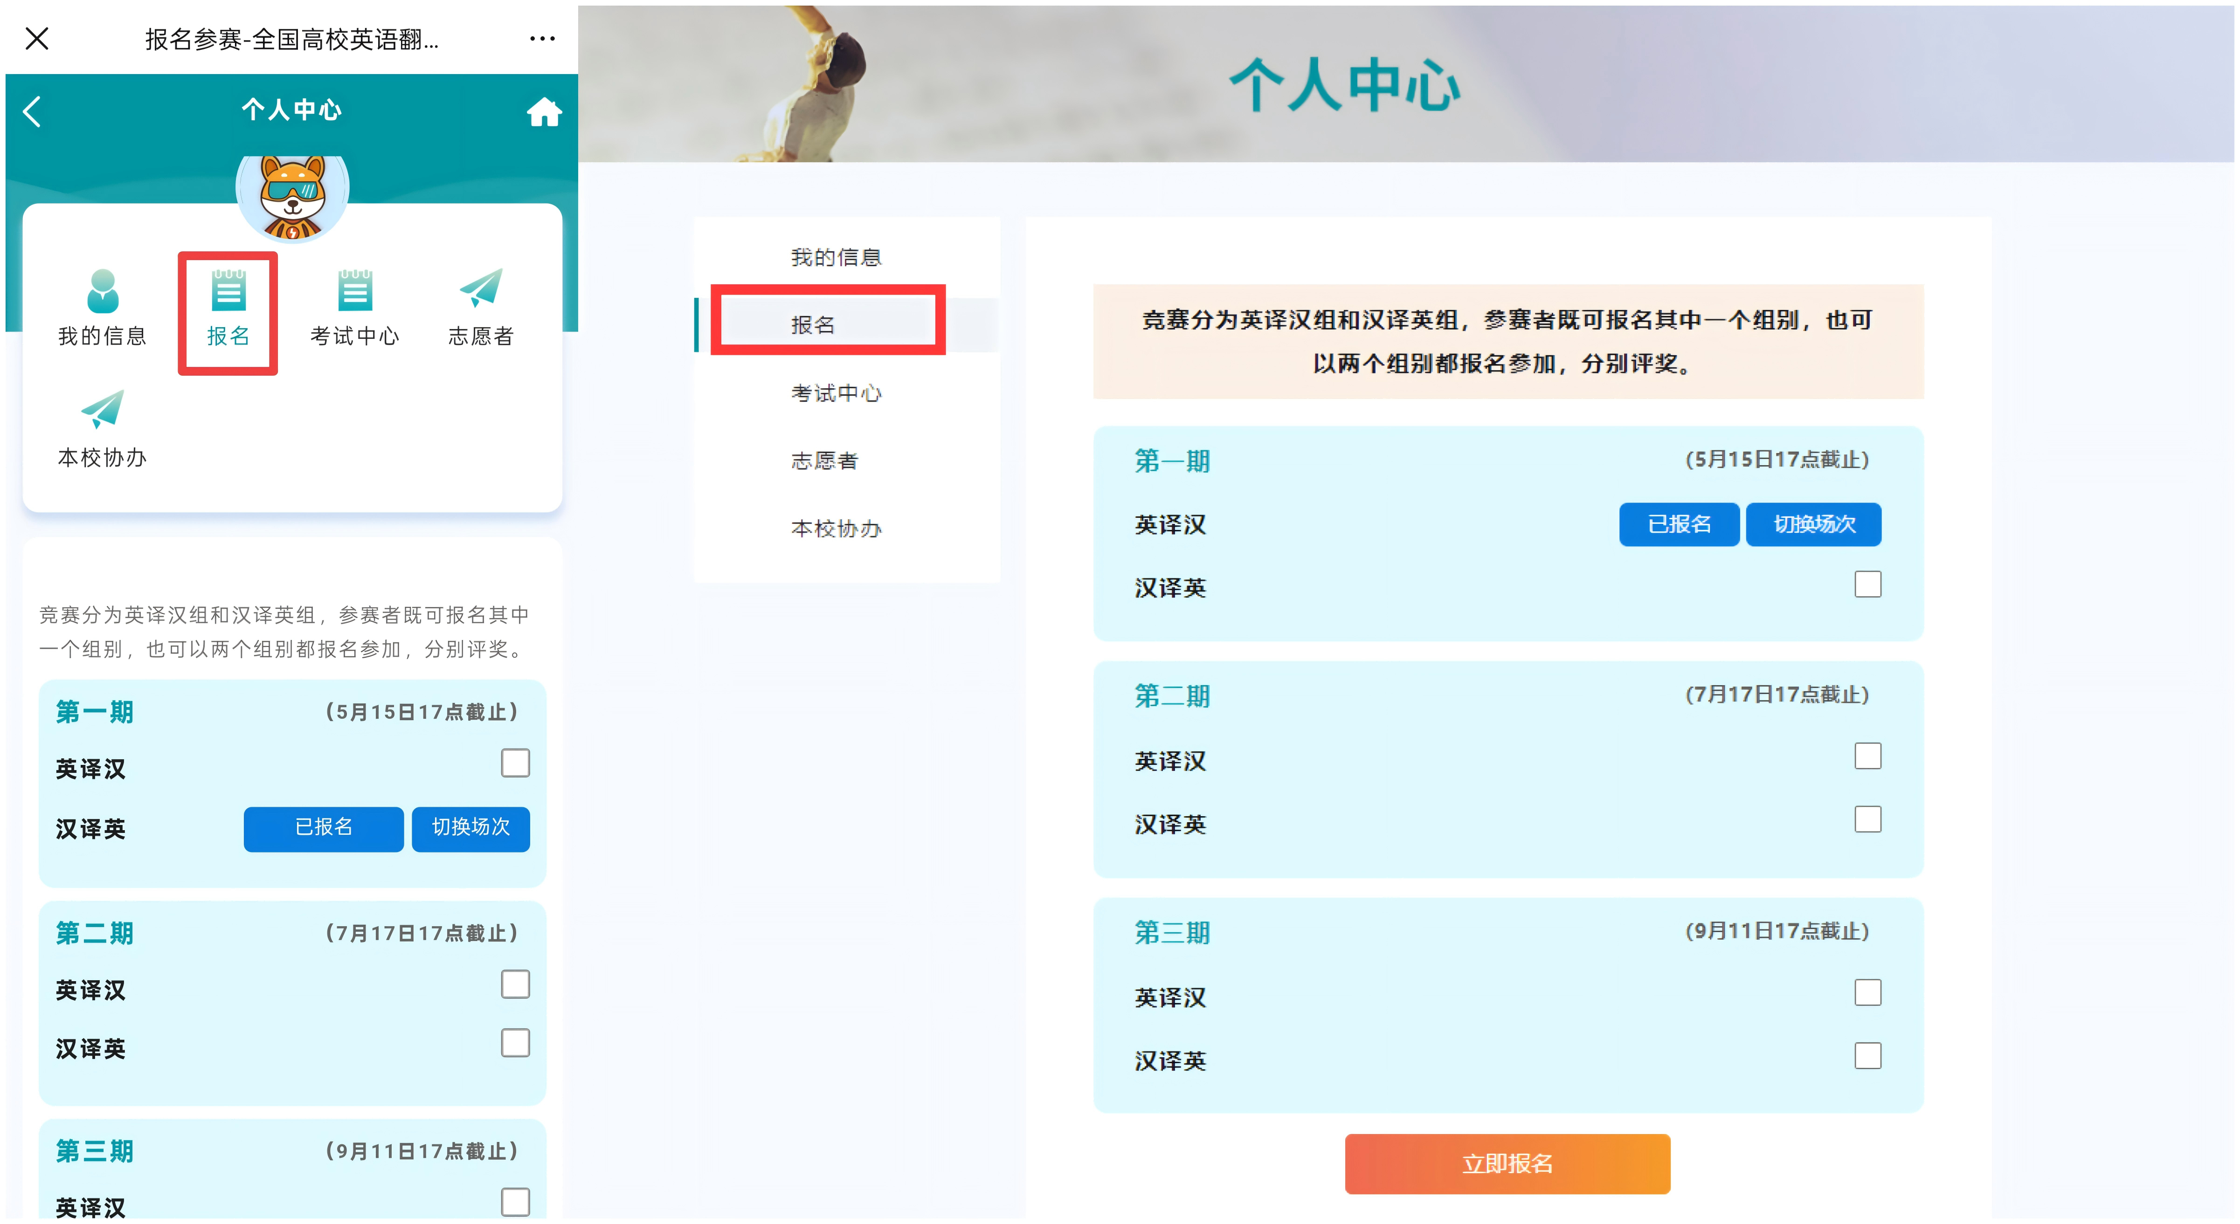Tap the 我的信息 person icon
This screenshot has height=1224, width=2240.
[x=103, y=291]
